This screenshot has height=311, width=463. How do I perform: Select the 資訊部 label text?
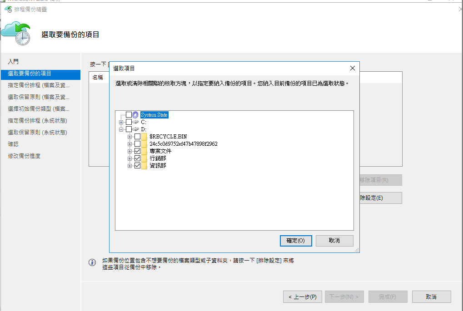(x=158, y=166)
